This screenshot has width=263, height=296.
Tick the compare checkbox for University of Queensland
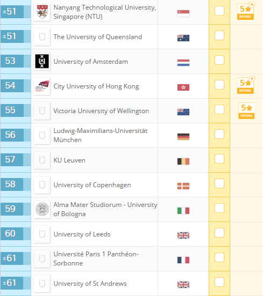point(219,35)
